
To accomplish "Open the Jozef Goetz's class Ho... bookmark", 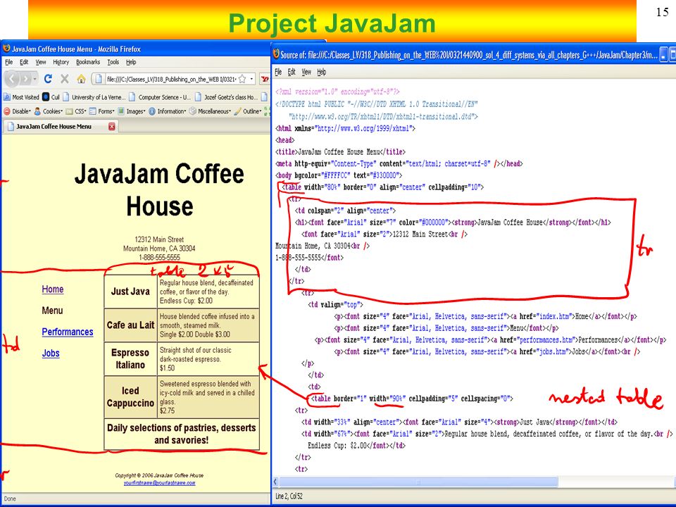I will click(226, 97).
